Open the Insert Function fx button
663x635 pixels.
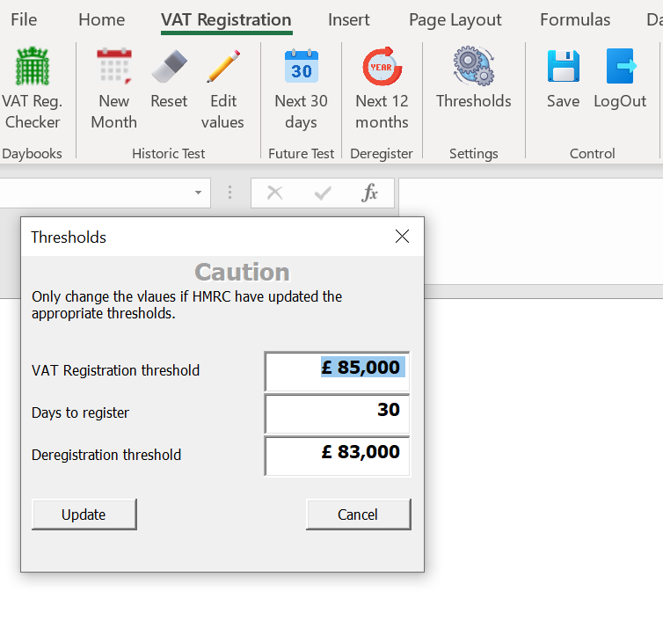(369, 193)
